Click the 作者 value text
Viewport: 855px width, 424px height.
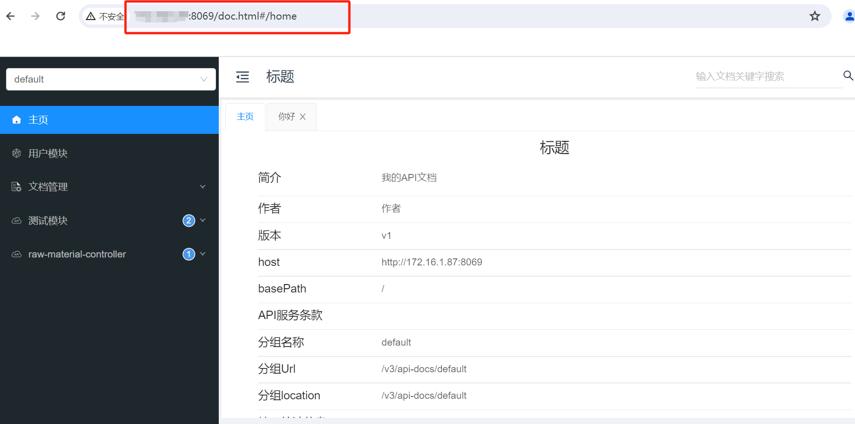tap(391, 209)
